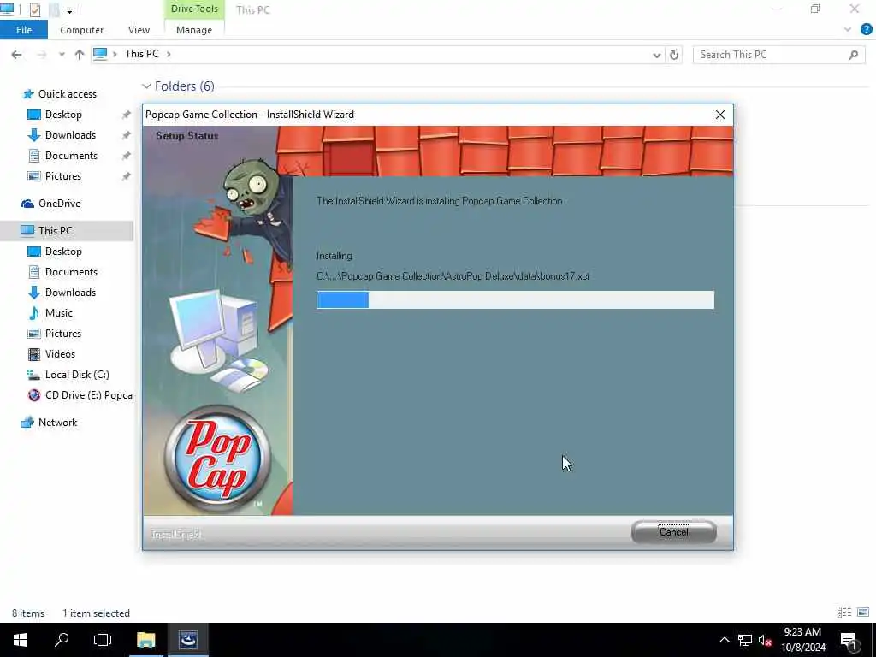Image resolution: width=876 pixels, height=657 pixels.
Task: Click the Properties quick access toolbar icon
Action: point(34,9)
